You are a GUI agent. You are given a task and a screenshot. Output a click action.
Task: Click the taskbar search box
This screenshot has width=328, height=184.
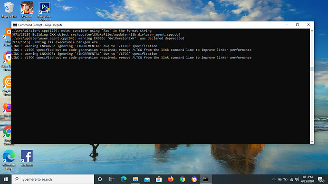coord(53,179)
